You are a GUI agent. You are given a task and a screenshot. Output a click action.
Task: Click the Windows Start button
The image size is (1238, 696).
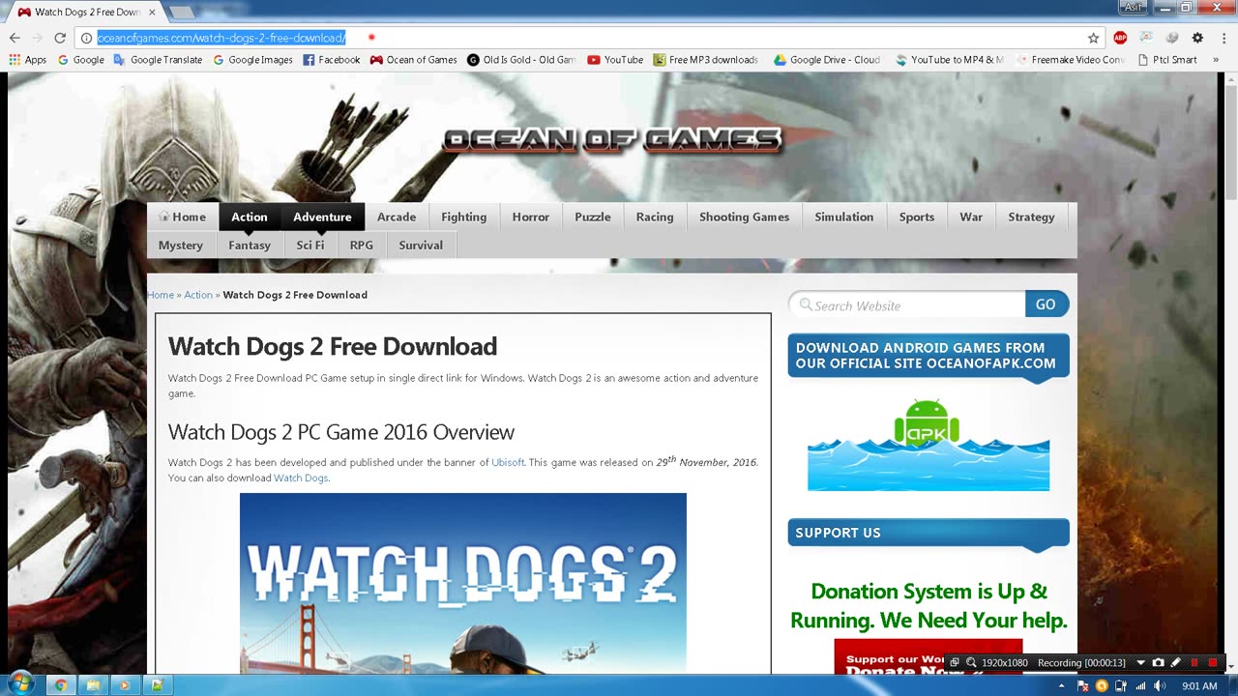[x=19, y=684]
